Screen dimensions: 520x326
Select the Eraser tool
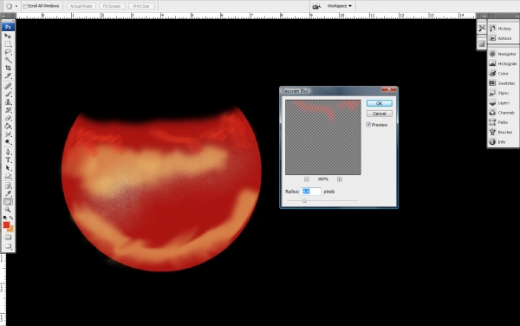tap(8, 118)
